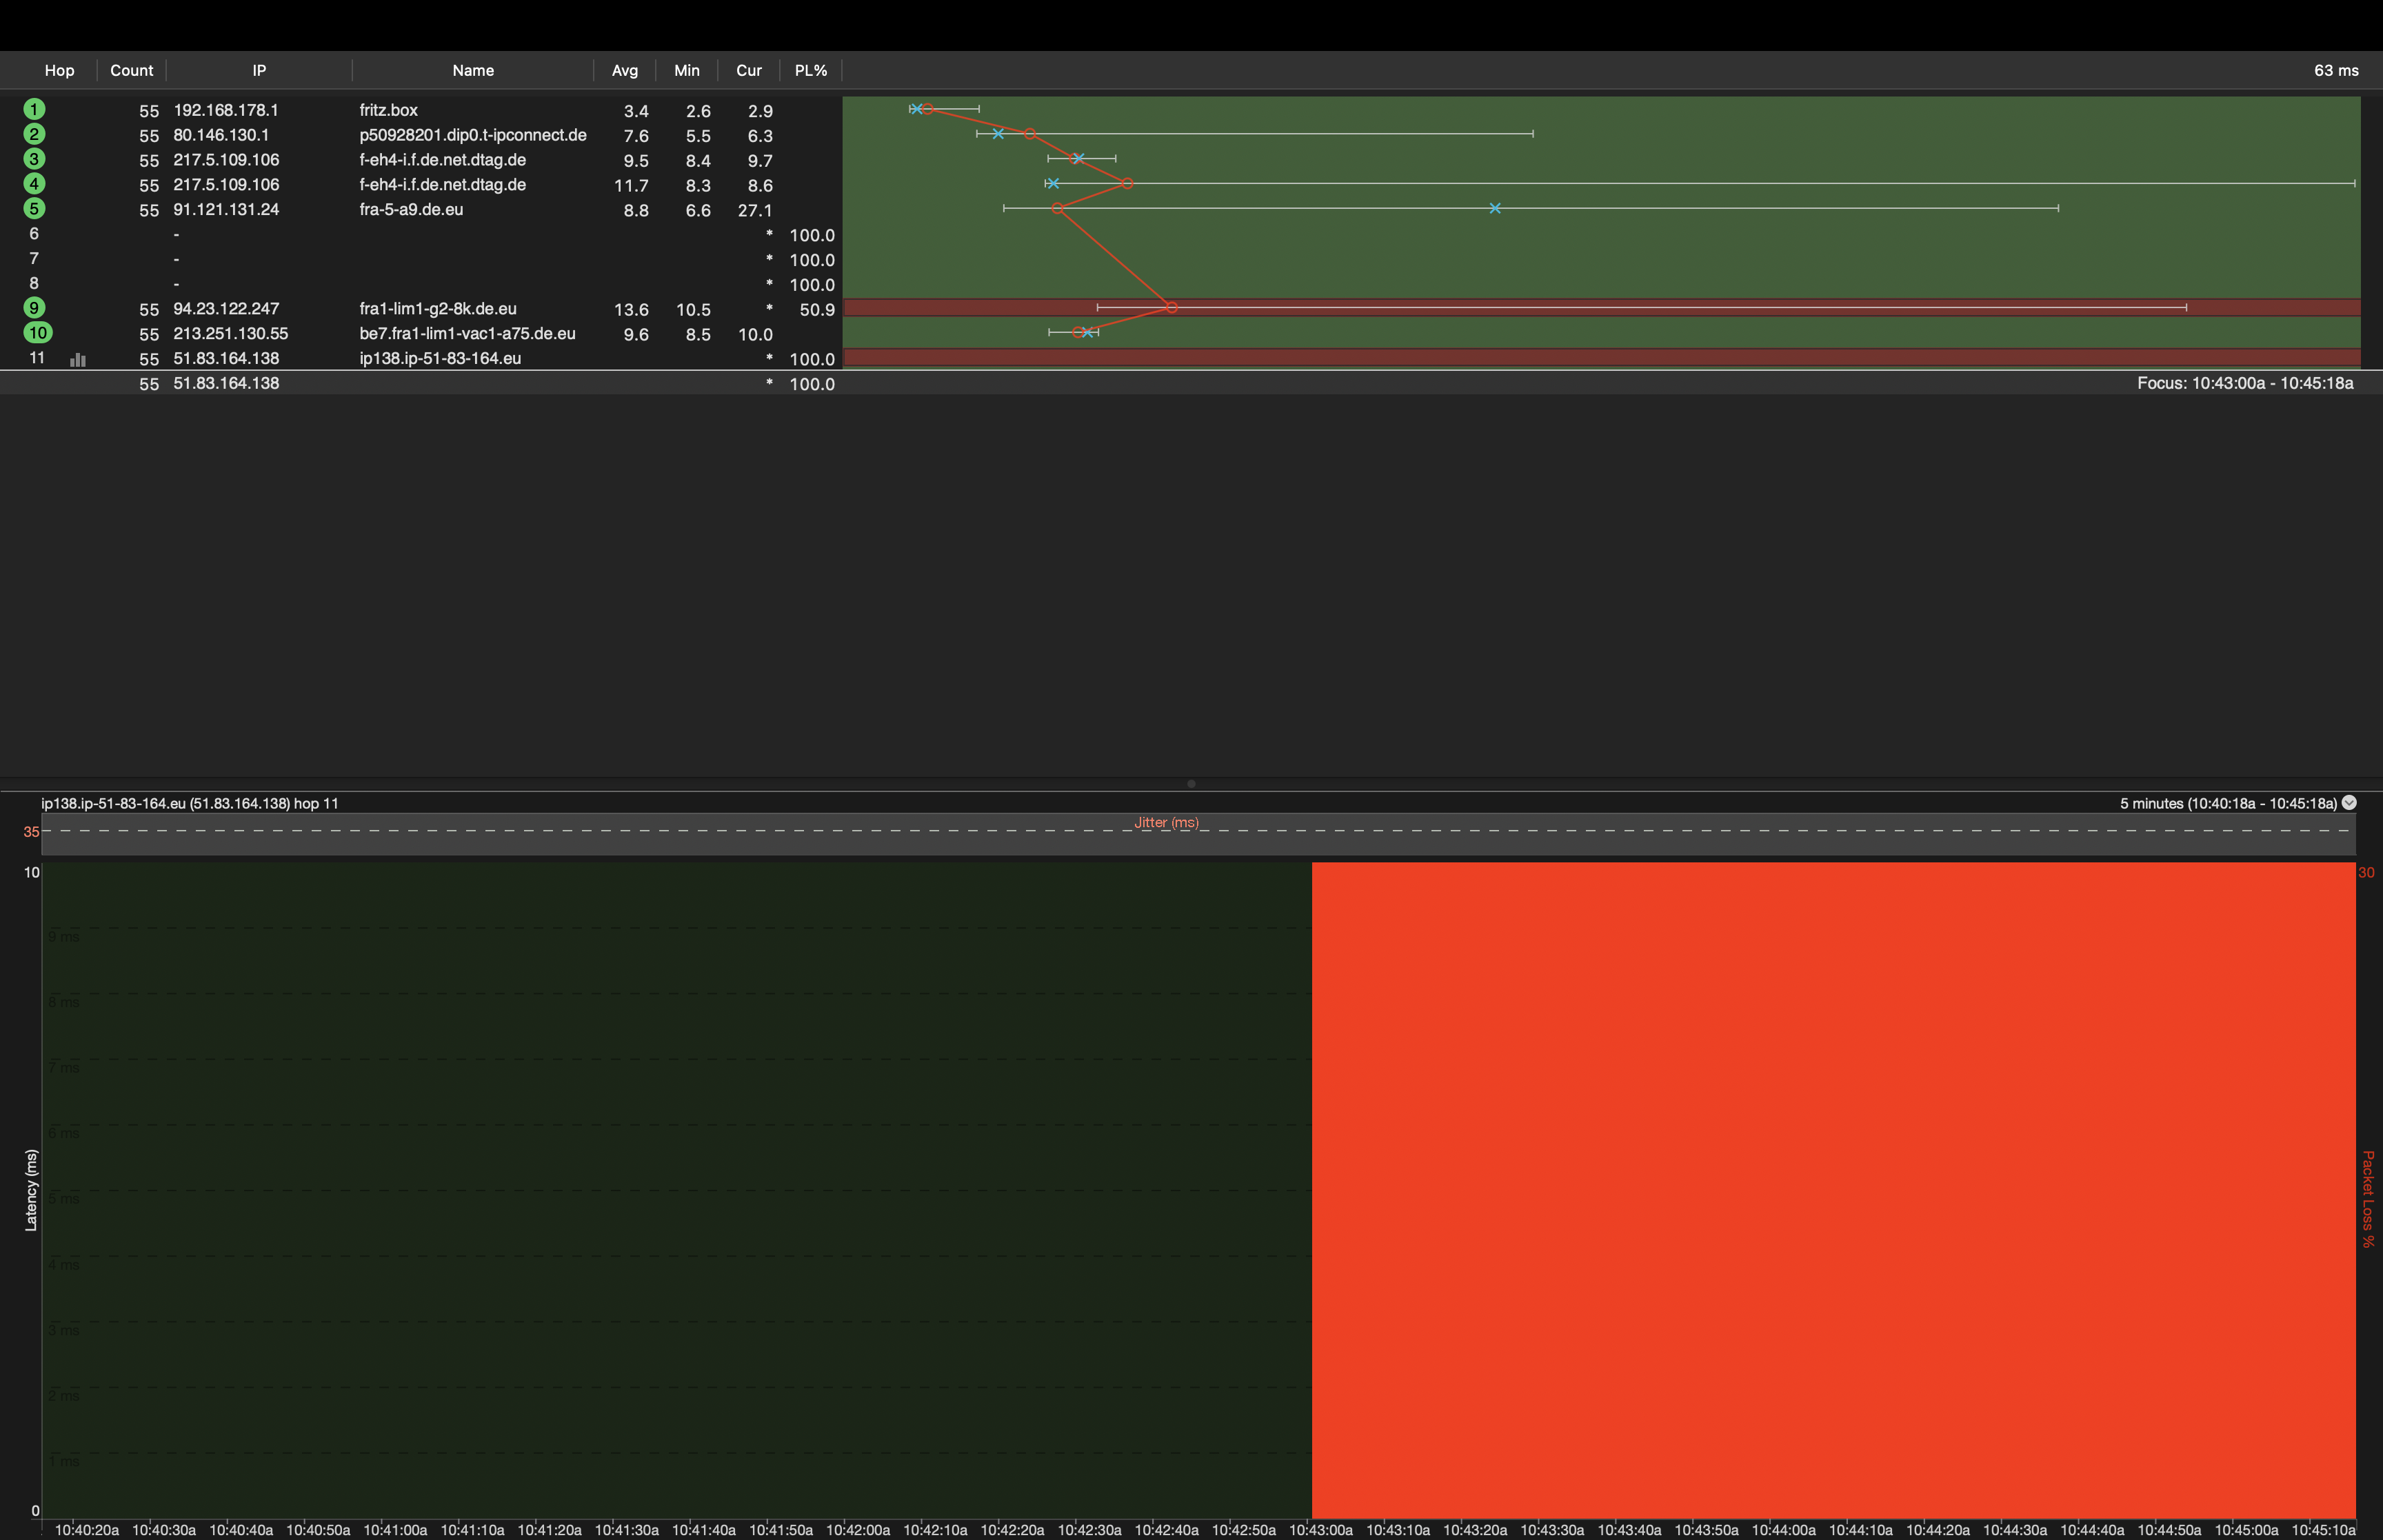This screenshot has height=1540, width=2383.
Task: Click the Count column header
Action: coord(131,70)
